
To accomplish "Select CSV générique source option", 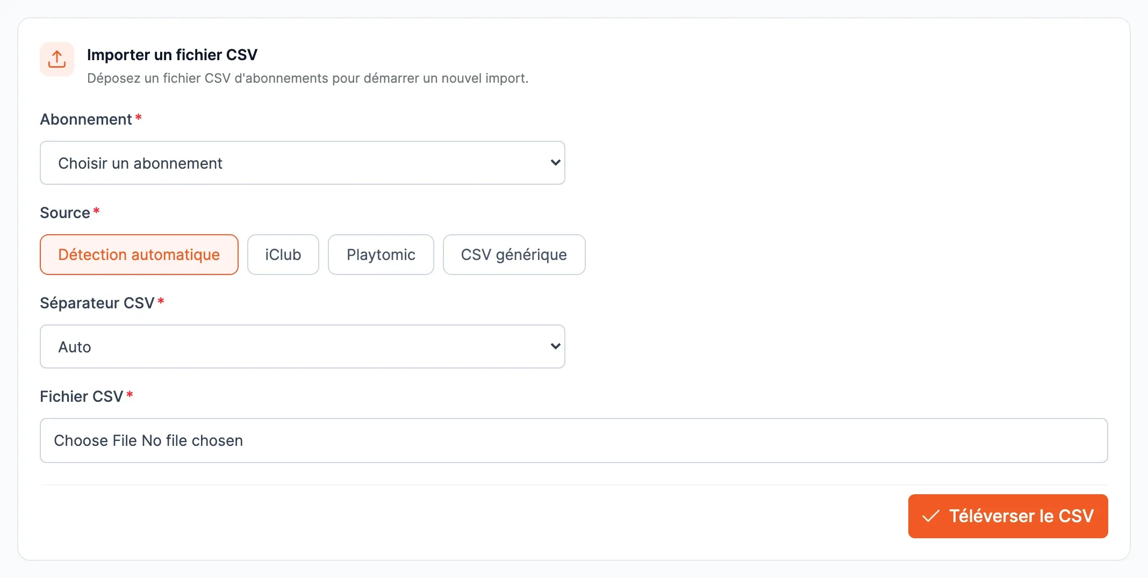I will tap(514, 255).
